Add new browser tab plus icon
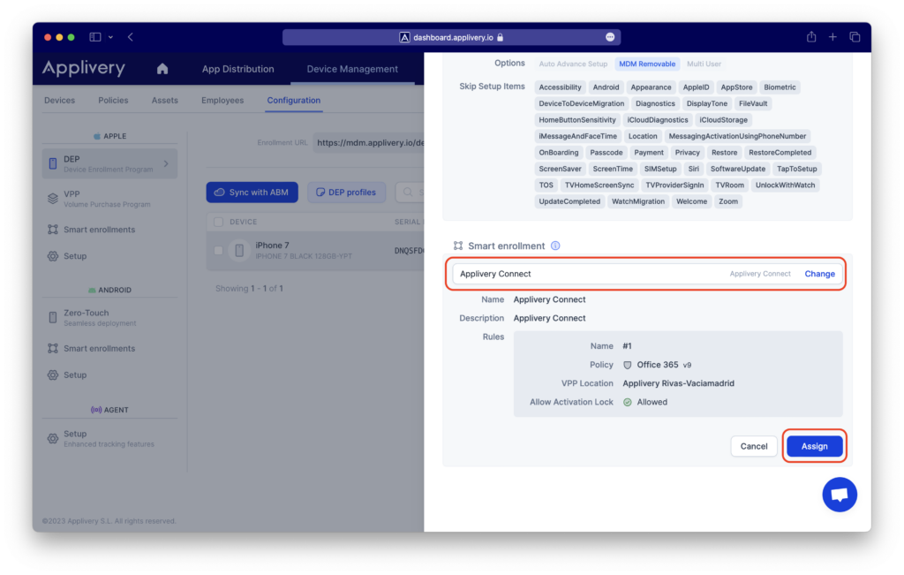Image resolution: width=904 pixels, height=575 pixels. [x=832, y=37]
